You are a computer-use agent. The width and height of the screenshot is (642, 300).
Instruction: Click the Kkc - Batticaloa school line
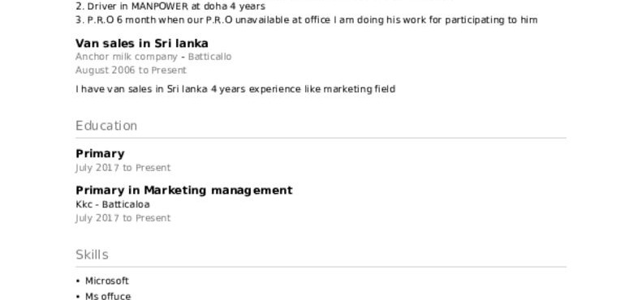tap(113, 204)
